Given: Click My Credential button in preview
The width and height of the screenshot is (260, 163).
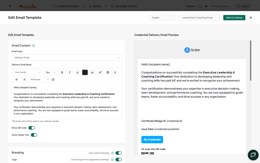Looking at the screenshot, I should tap(152, 139).
